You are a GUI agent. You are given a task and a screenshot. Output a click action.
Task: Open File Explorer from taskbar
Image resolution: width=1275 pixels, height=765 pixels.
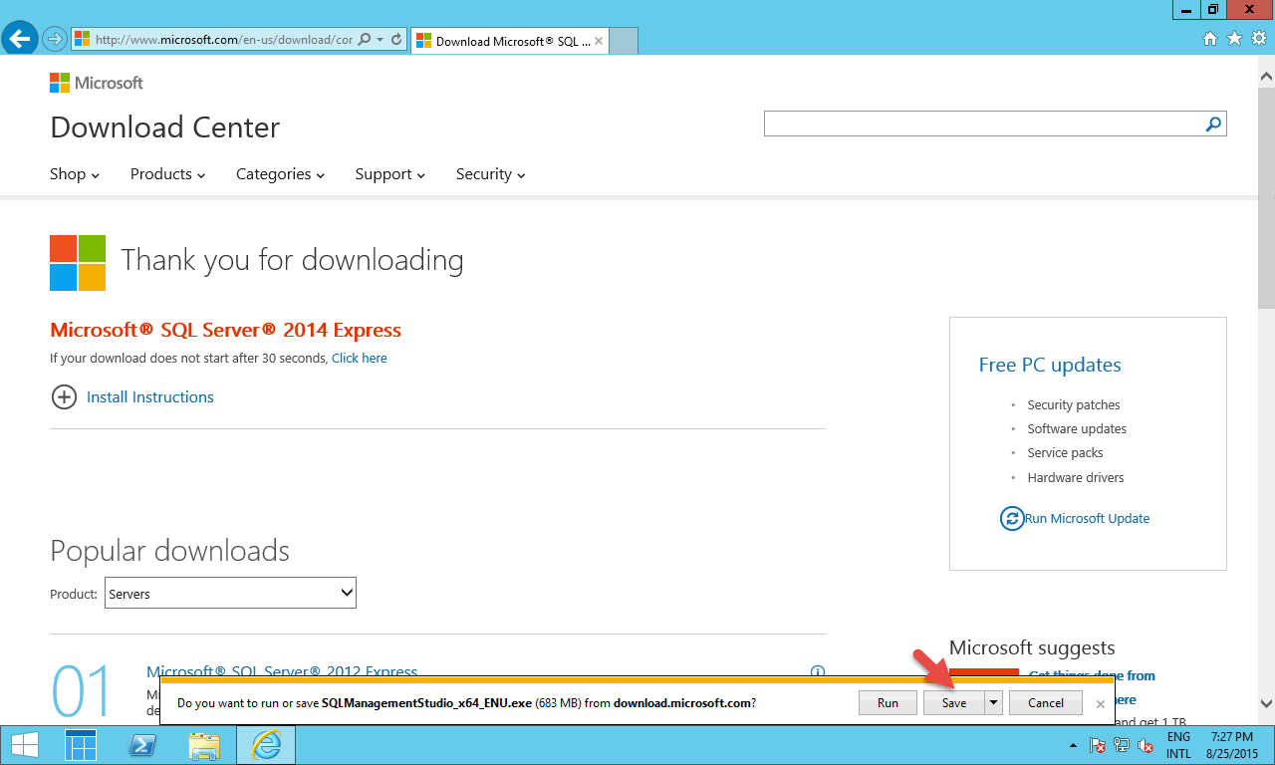(x=204, y=745)
